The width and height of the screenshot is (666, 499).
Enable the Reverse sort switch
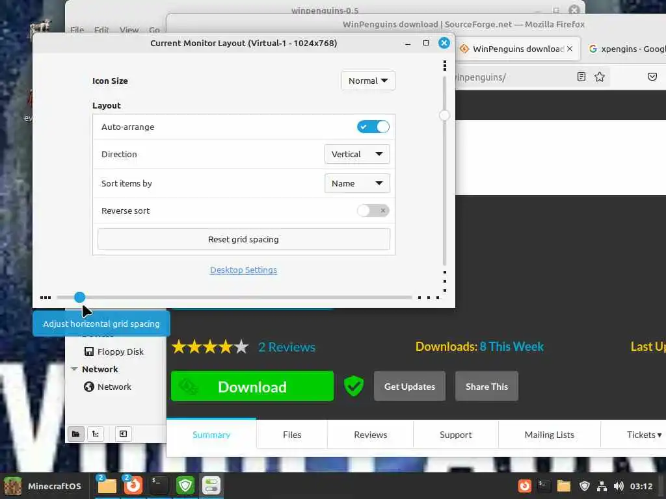[x=373, y=211]
